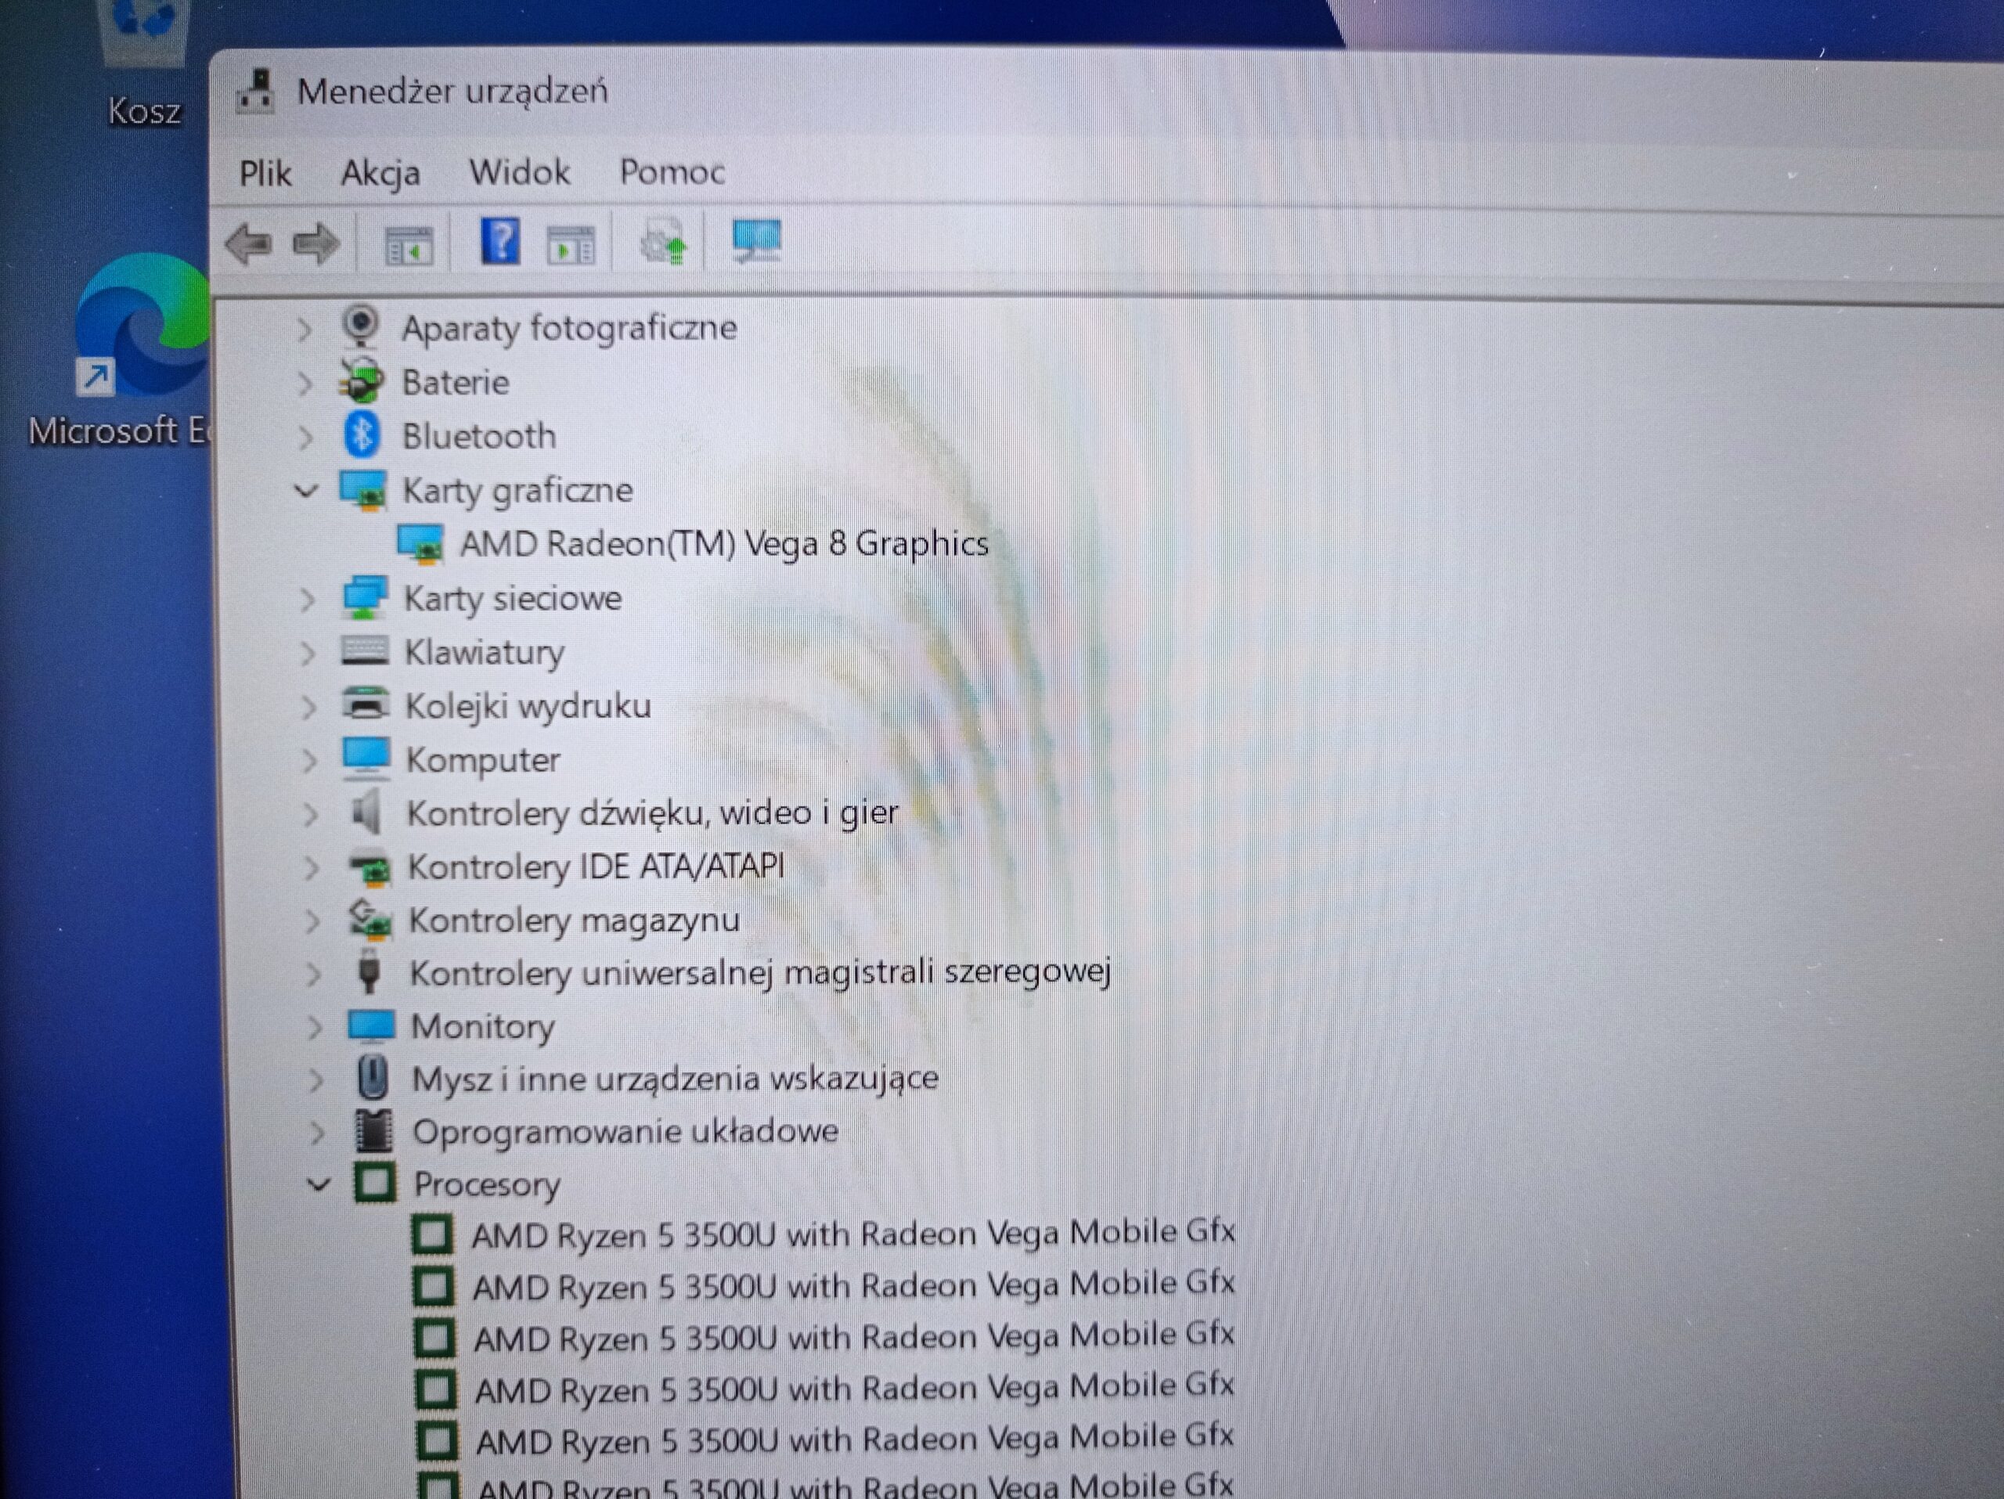Viewport: 2004px width, 1499px height.
Task: Expand the Monitory category
Action: [315, 1028]
